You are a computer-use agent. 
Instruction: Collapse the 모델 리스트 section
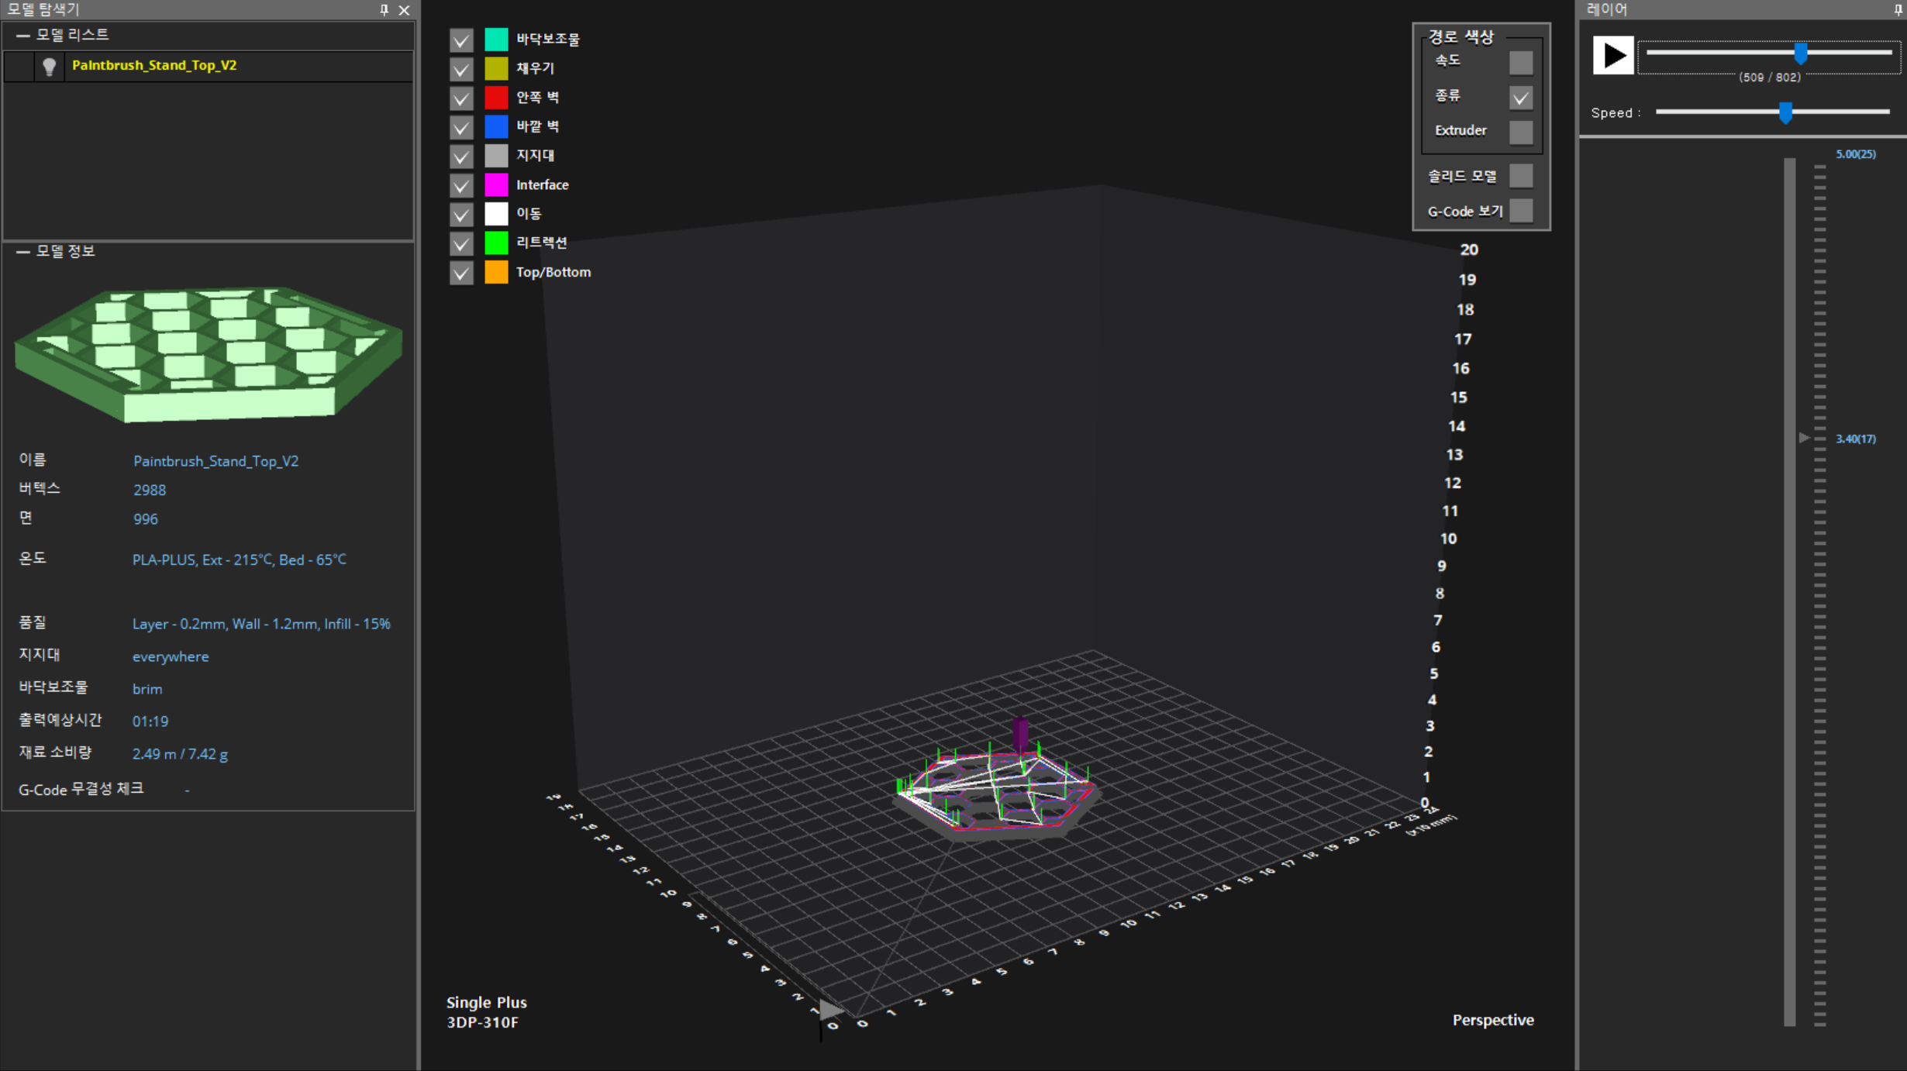[x=22, y=35]
